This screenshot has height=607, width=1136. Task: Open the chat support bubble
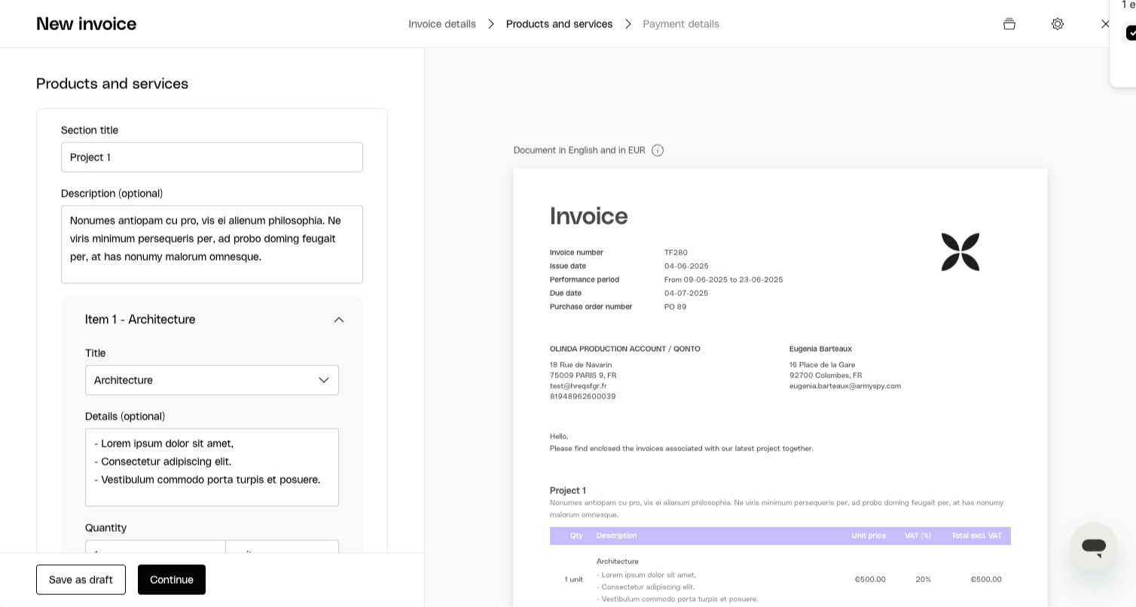[x=1093, y=547]
